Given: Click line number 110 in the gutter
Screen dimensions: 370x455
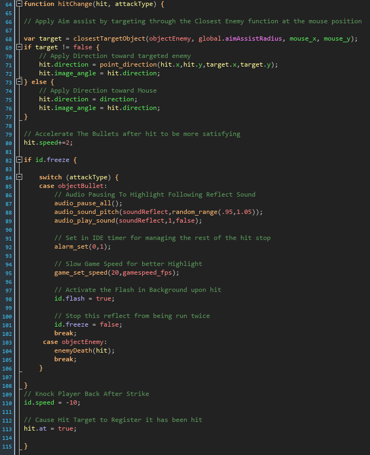Looking at the screenshot, I should click(x=7, y=403).
